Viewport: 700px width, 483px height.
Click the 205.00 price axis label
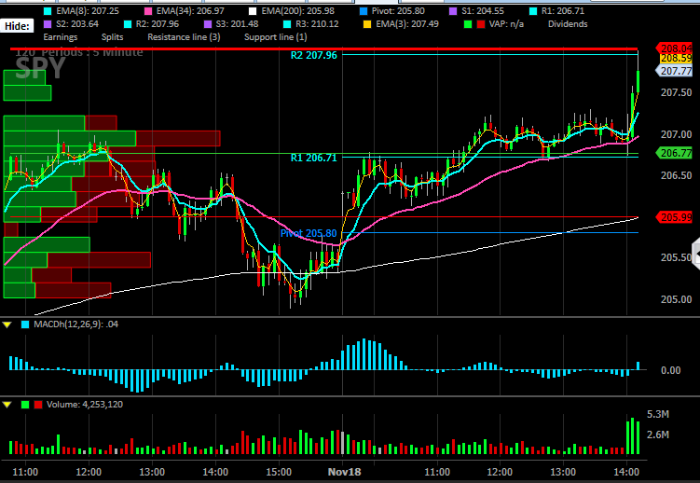point(676,299)
